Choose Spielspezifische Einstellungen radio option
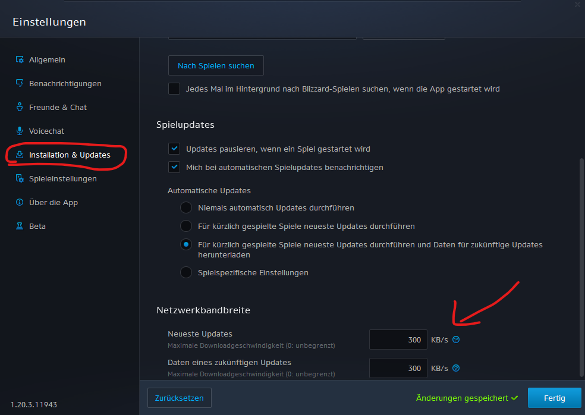Screen dimensions: 585x415 186,272
